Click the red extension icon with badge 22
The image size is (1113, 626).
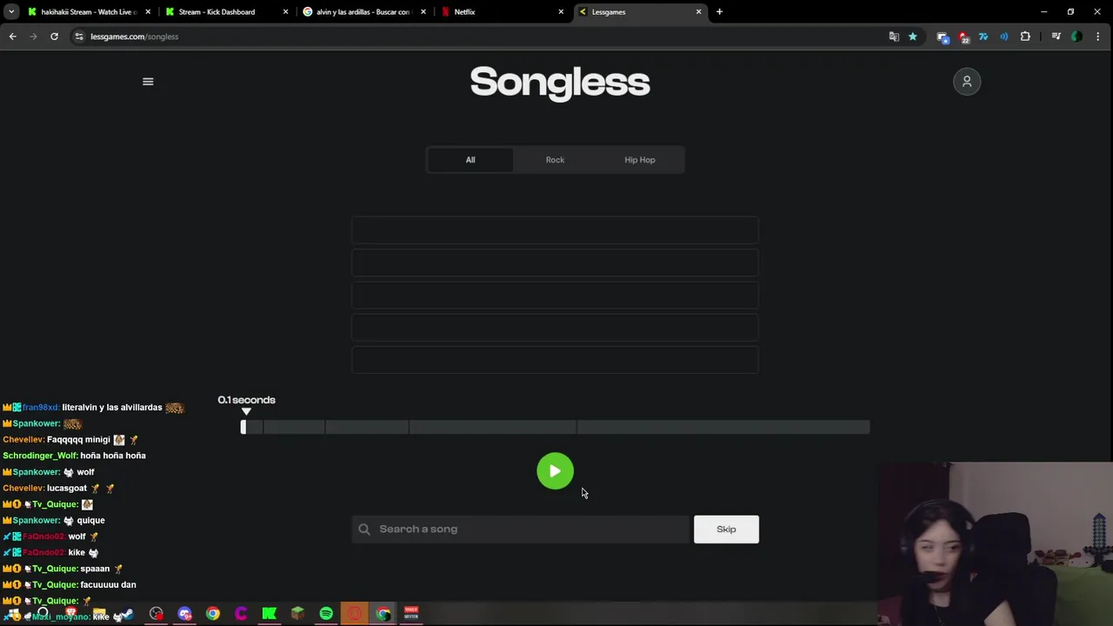point(963,37)
